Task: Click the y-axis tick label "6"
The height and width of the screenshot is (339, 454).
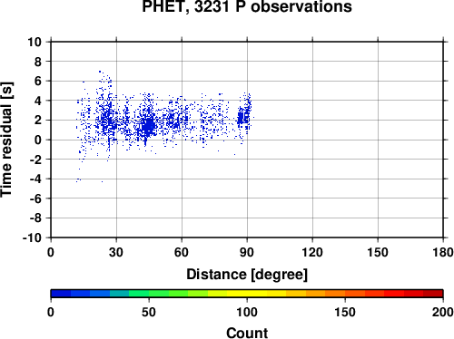Action: tap(38, 82)
